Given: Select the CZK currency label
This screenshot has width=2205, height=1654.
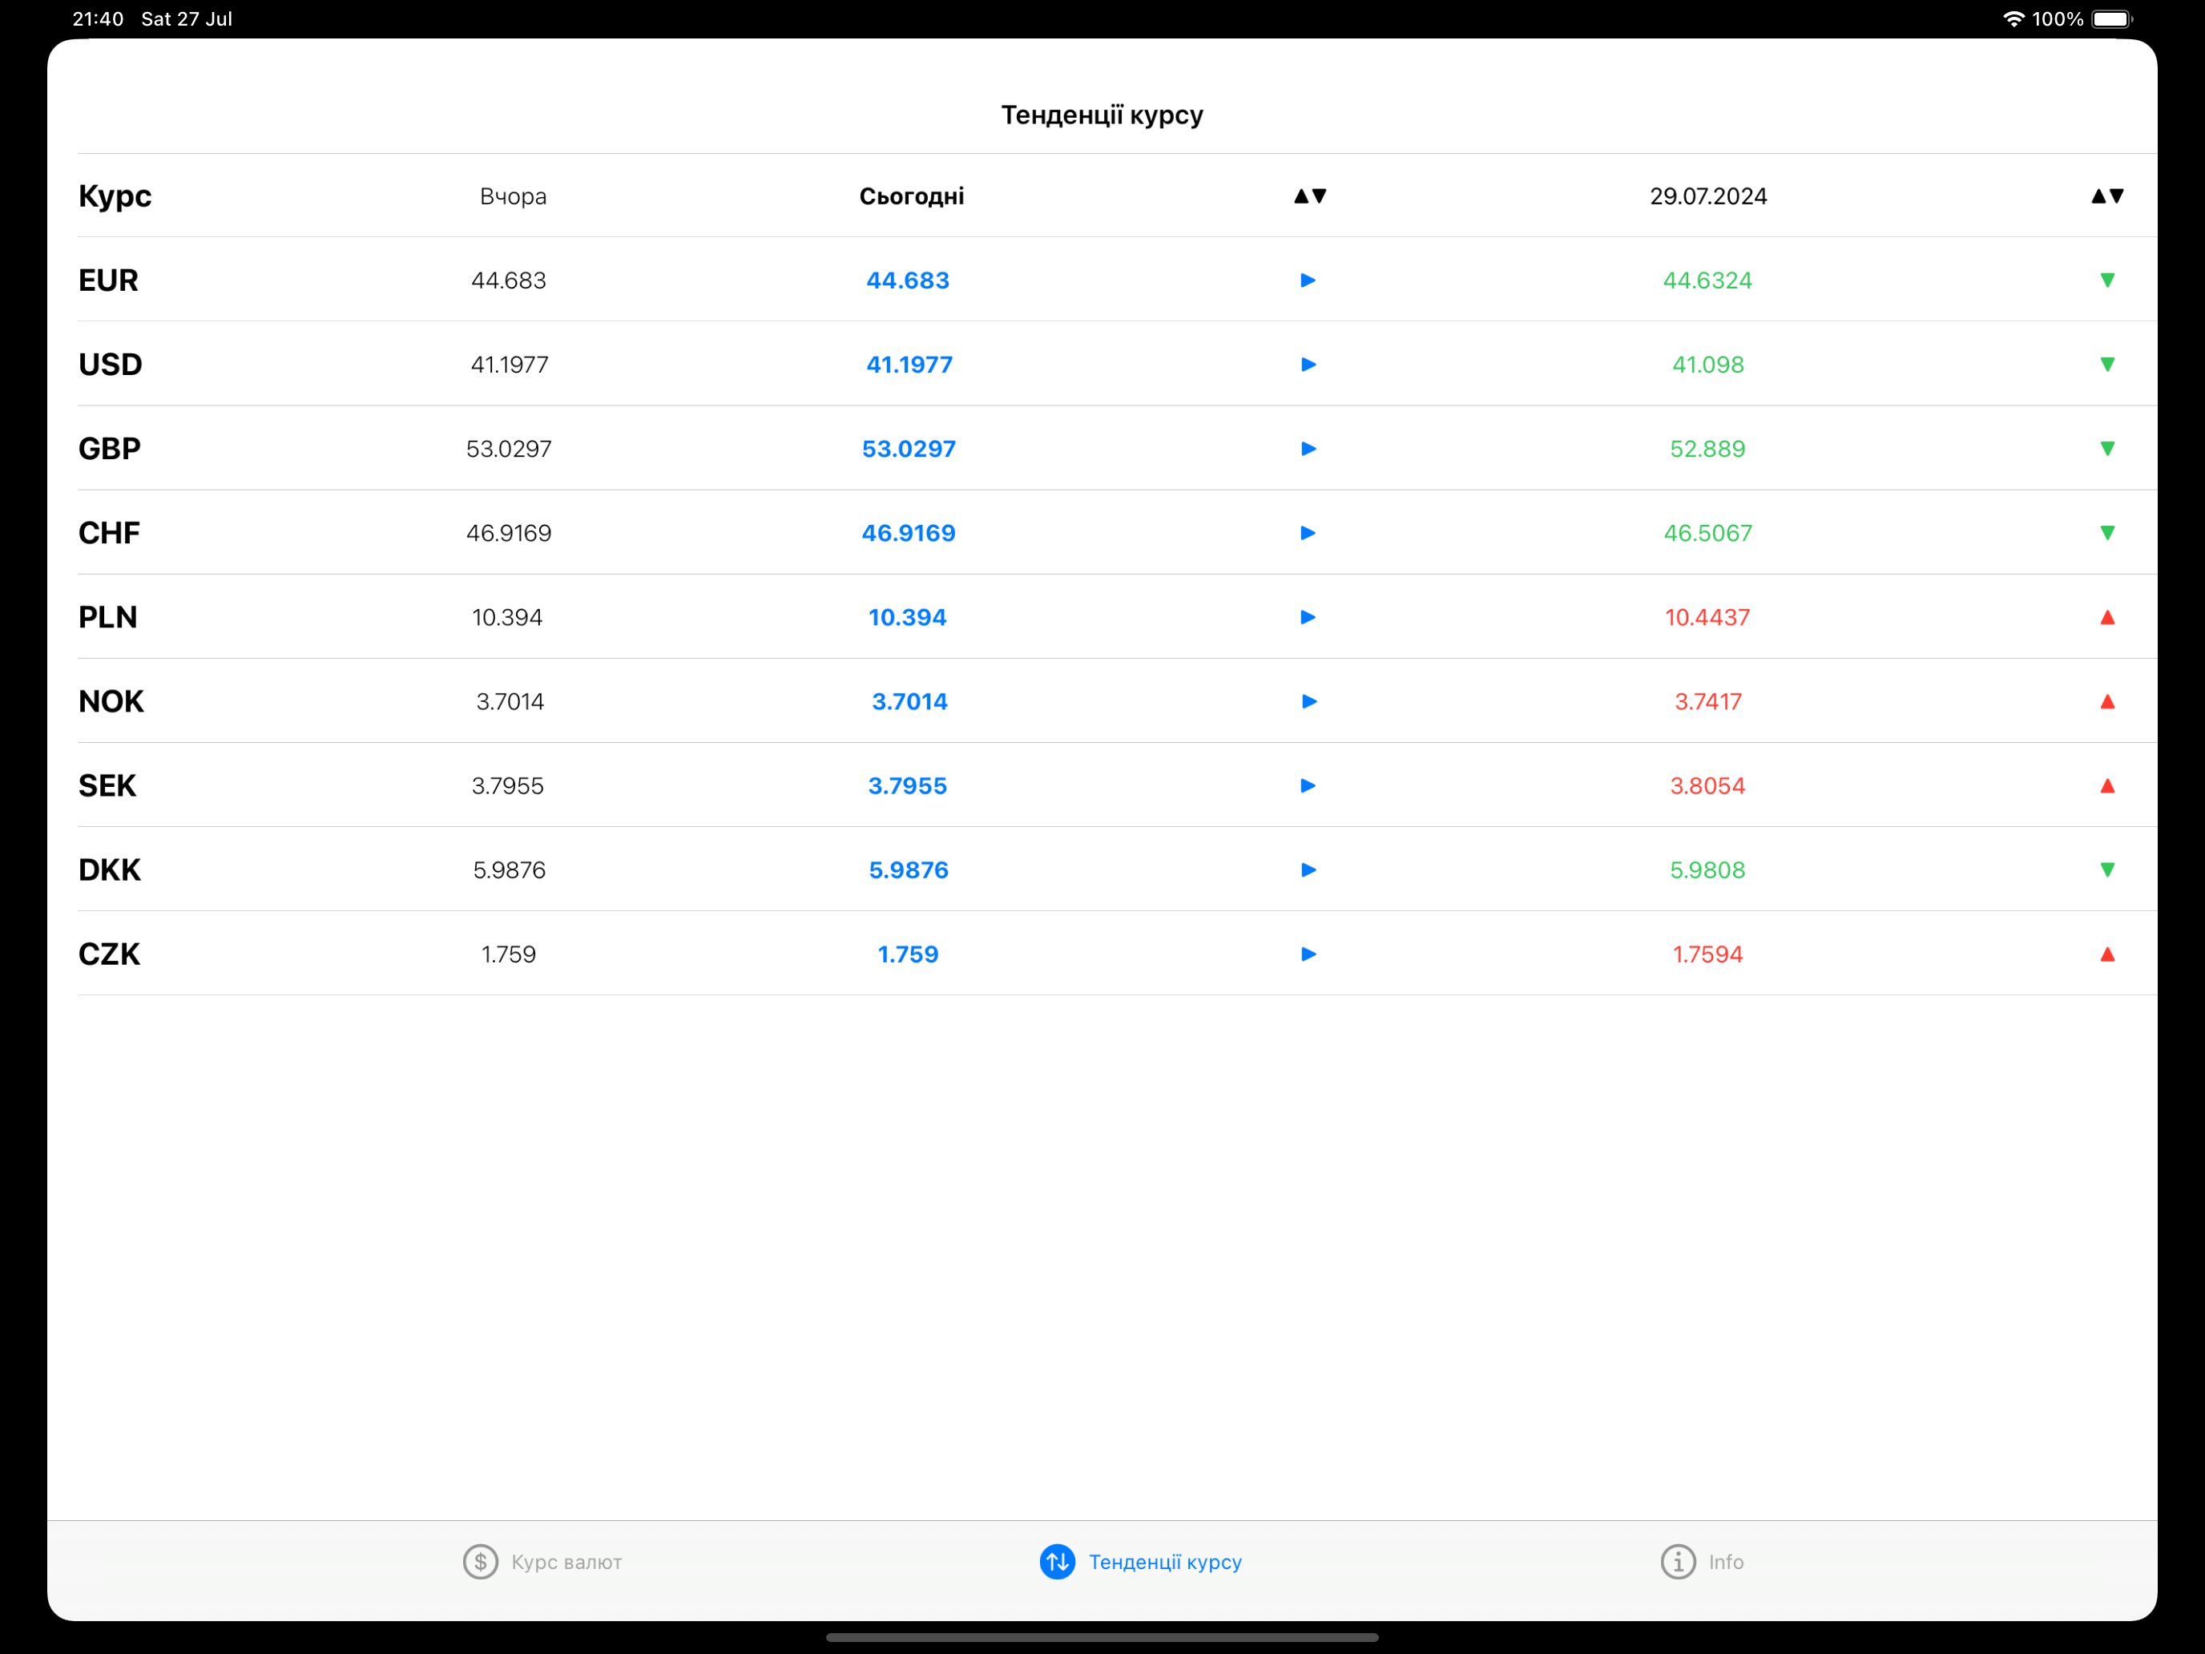Looking at the screenshot, I should (x=109, y=954).
